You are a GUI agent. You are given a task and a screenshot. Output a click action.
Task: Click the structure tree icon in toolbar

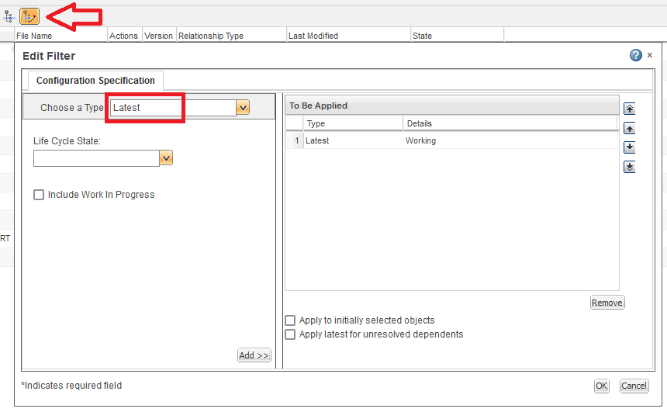(9, 16)
